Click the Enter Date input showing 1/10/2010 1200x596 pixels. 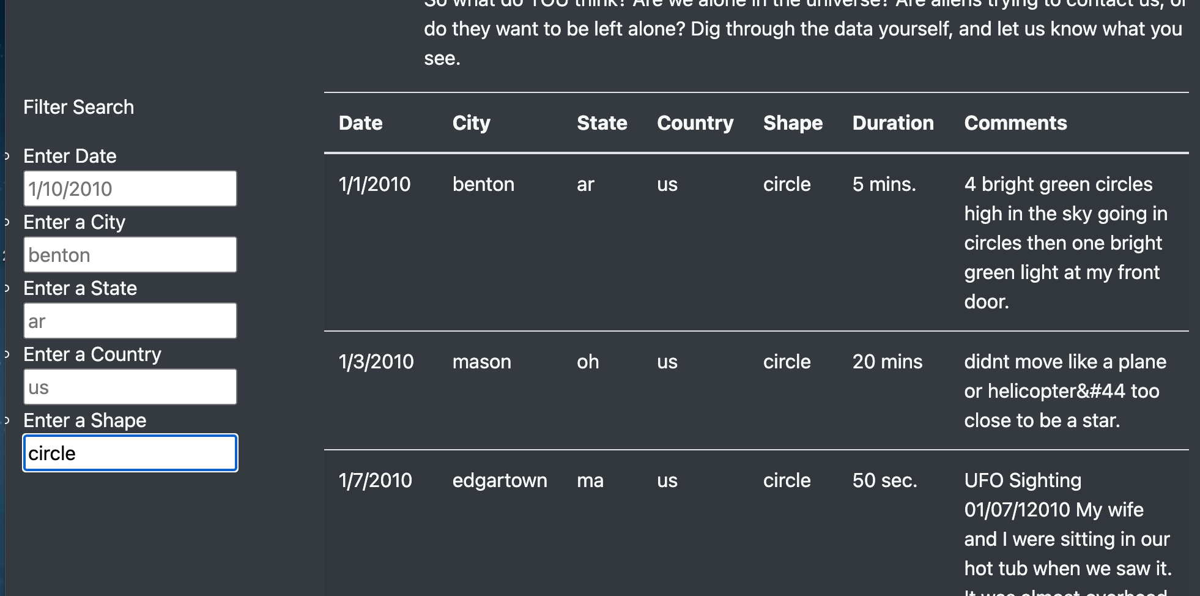coord(130,188)
